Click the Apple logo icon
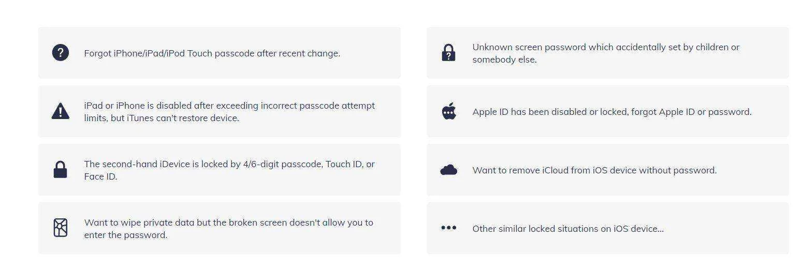803x266 pixels. point(448,111)
